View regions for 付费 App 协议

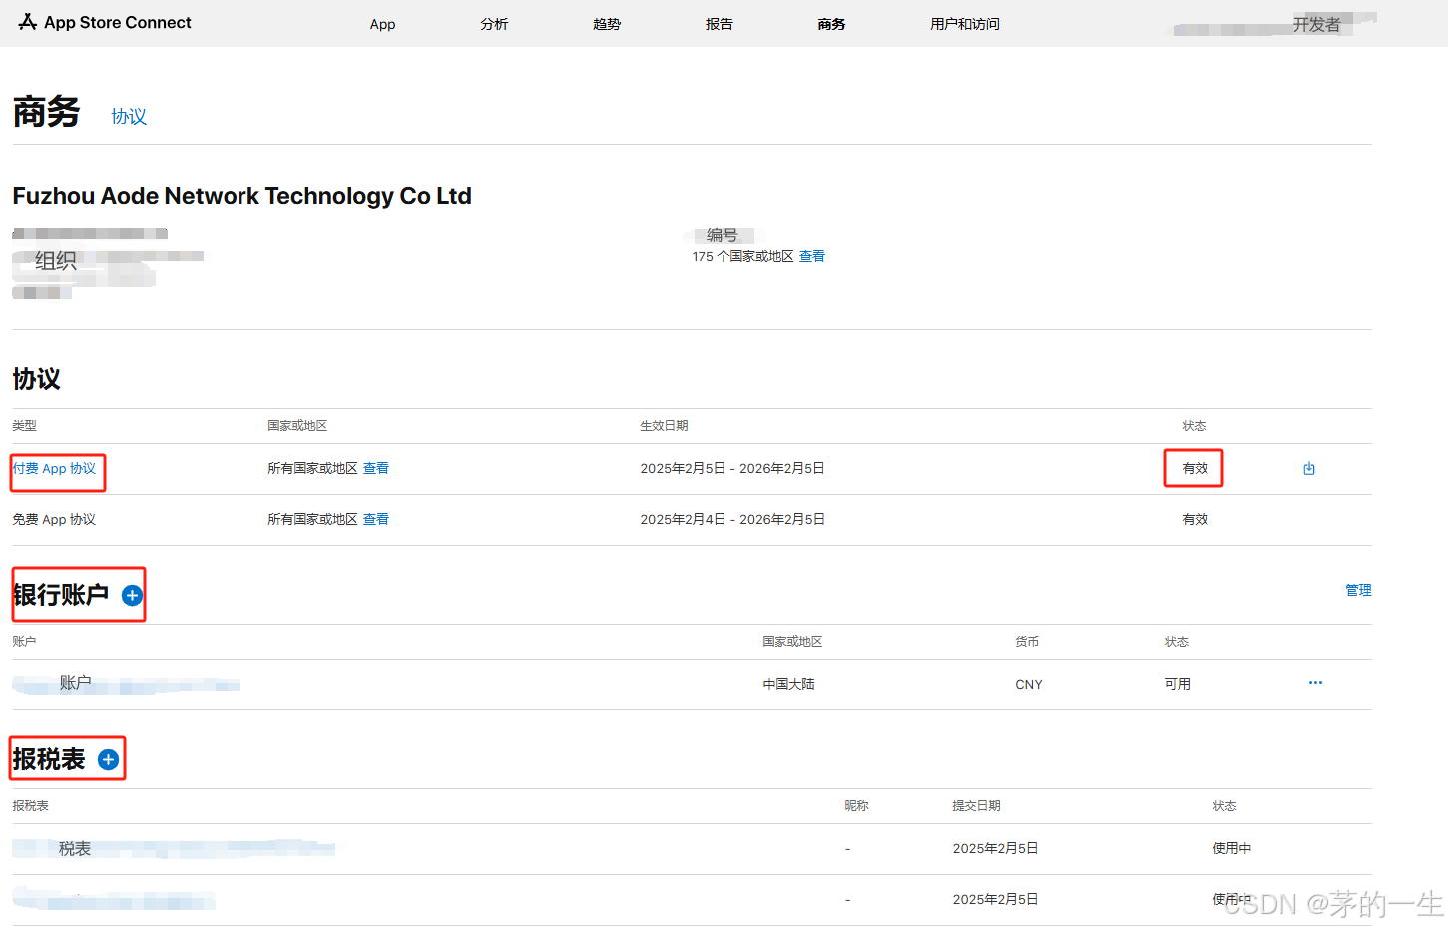tap(376, 468)
